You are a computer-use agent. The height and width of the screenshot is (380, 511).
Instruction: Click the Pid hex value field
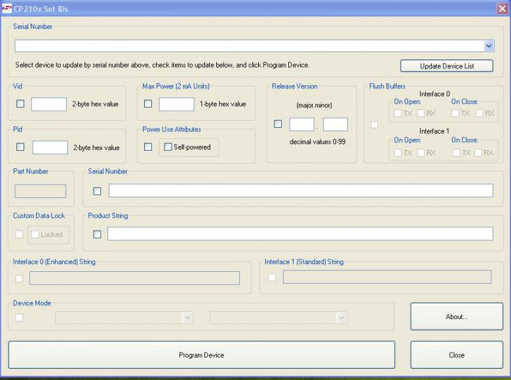(x=50, y=147)
